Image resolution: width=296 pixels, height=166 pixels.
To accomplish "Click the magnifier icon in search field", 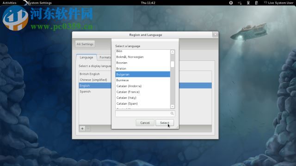I will tap(172, 113).
